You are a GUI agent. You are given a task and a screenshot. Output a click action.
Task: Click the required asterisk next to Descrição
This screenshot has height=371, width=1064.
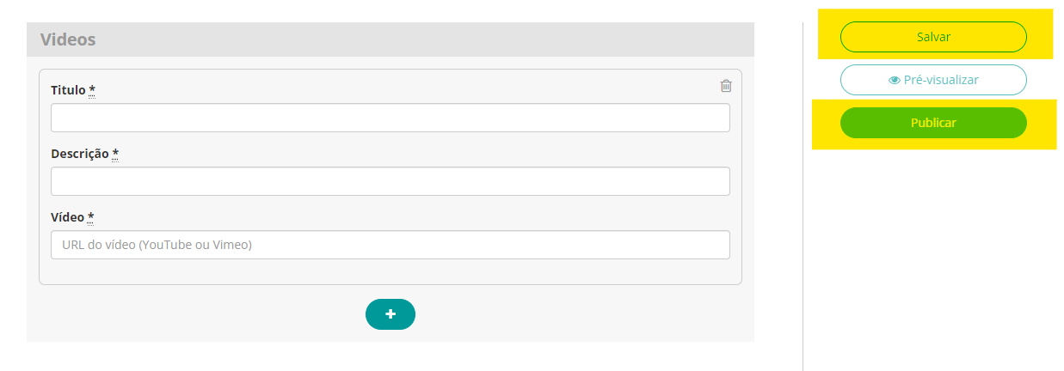tap(115, 154)
